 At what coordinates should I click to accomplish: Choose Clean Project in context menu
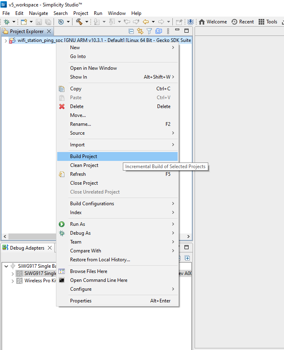[84, 165]
